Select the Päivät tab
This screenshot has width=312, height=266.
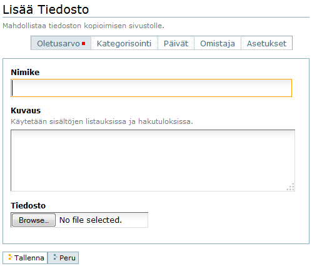(x=176, y=43)
